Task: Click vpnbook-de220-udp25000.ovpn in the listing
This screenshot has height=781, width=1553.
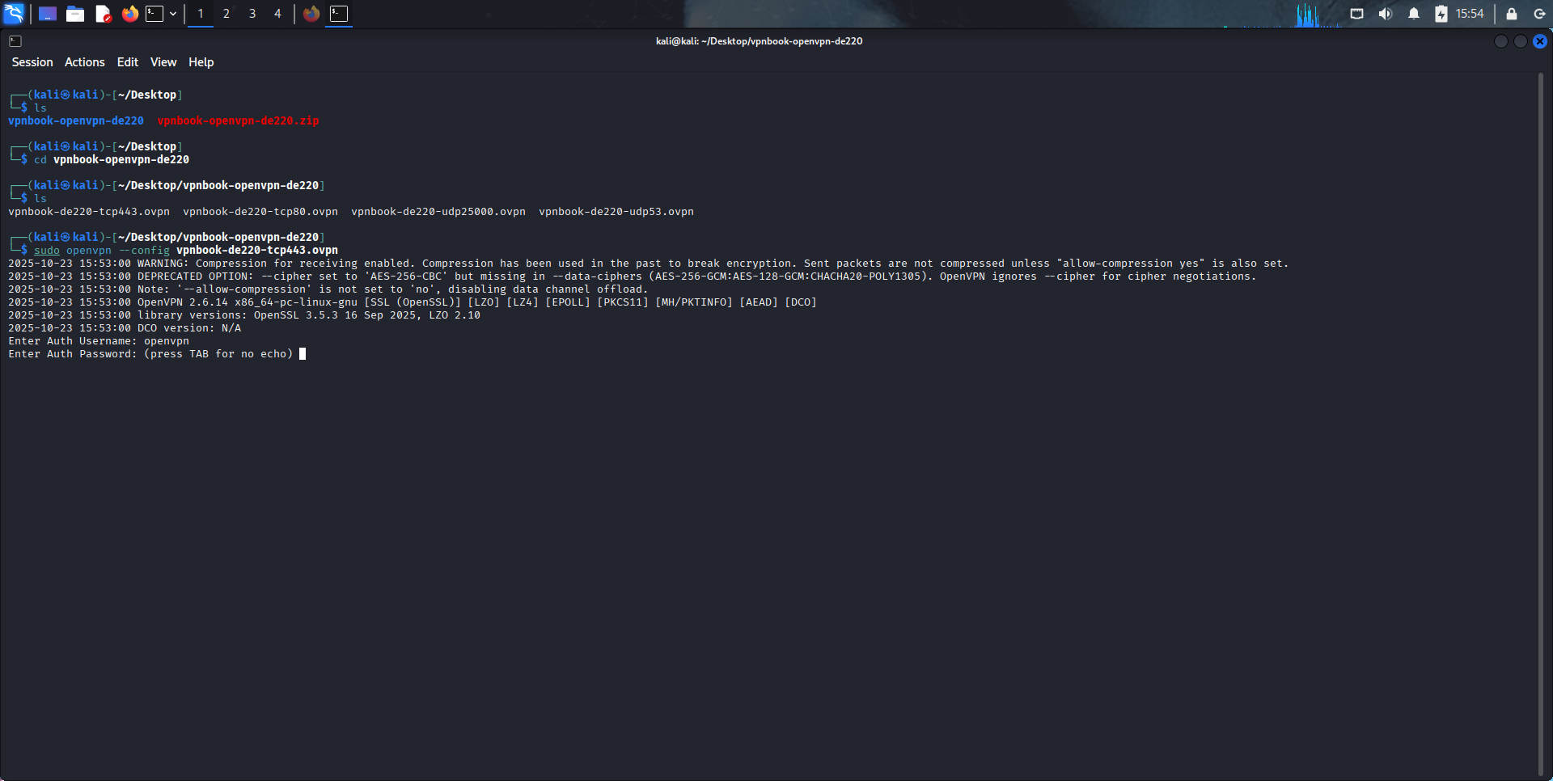Action: pyautogui.click(x=438, y=212)
